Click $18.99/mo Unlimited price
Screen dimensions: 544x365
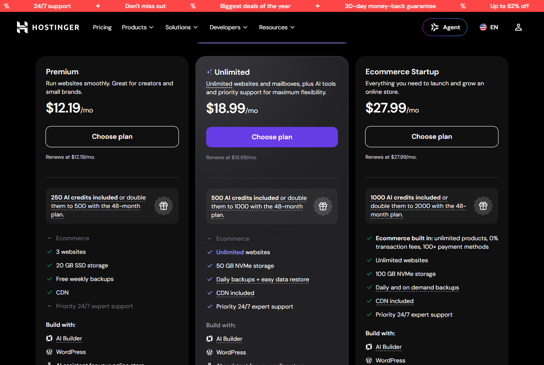(232, 108)
